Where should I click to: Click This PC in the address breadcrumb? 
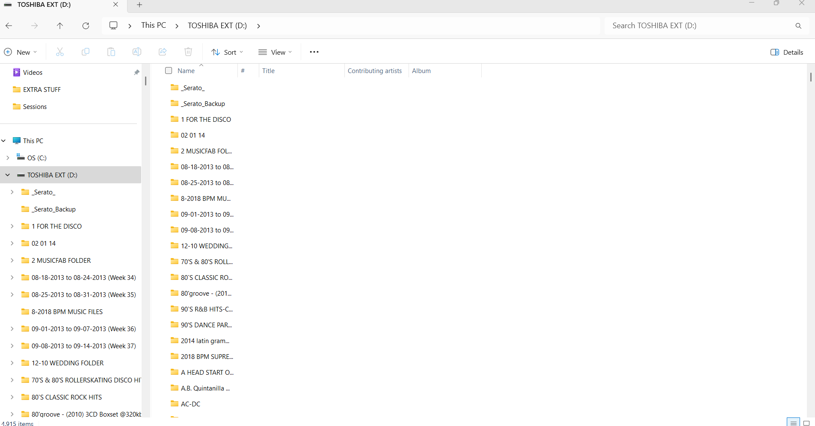tap(154, 26)
